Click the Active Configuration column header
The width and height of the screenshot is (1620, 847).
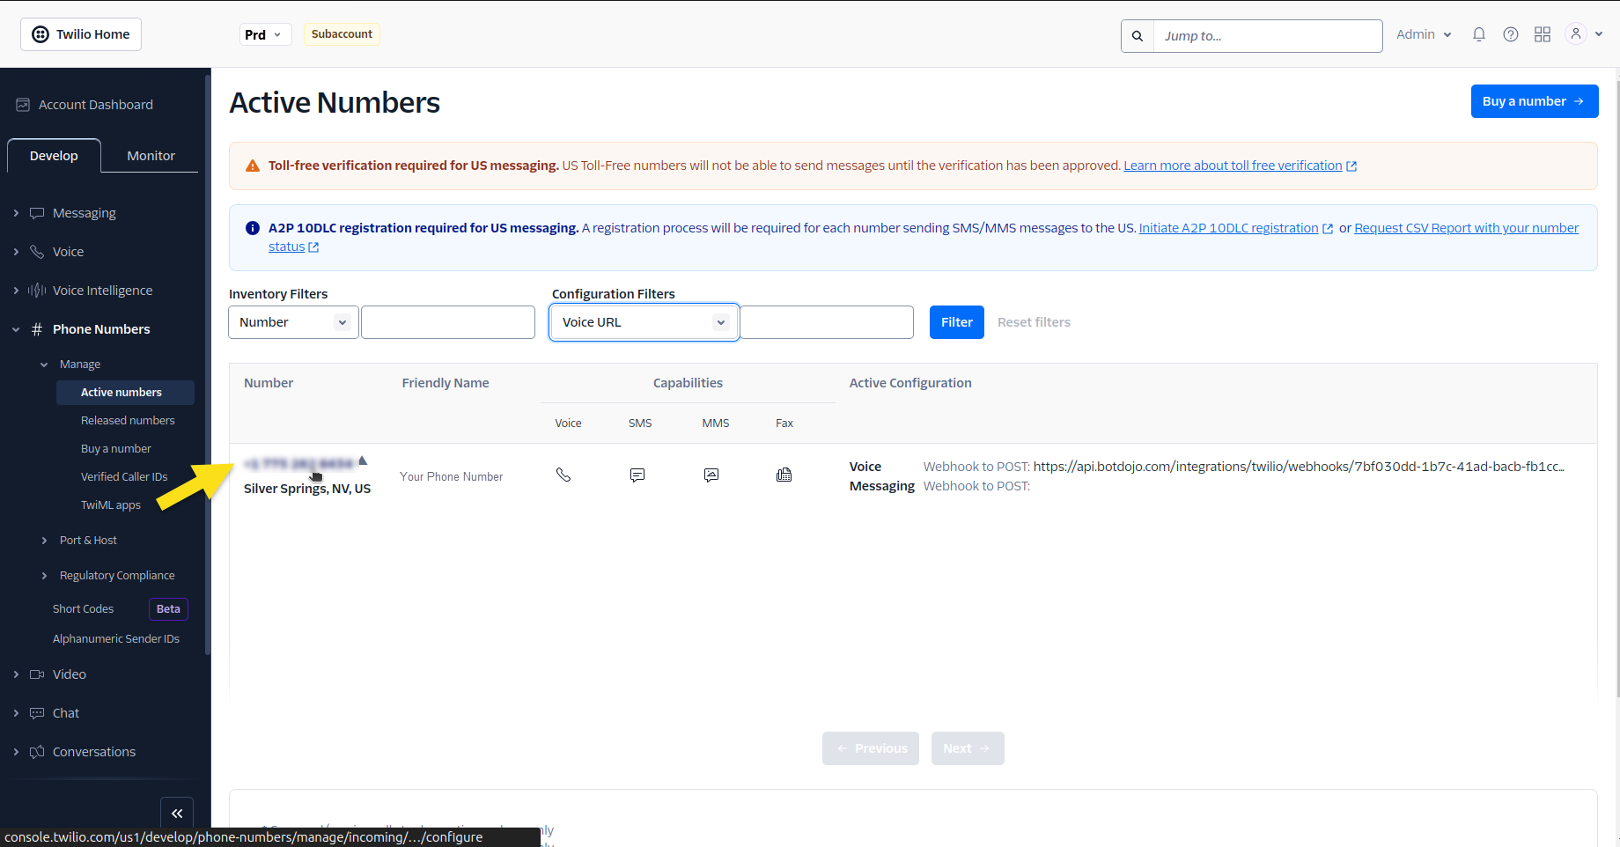(910, 383)
